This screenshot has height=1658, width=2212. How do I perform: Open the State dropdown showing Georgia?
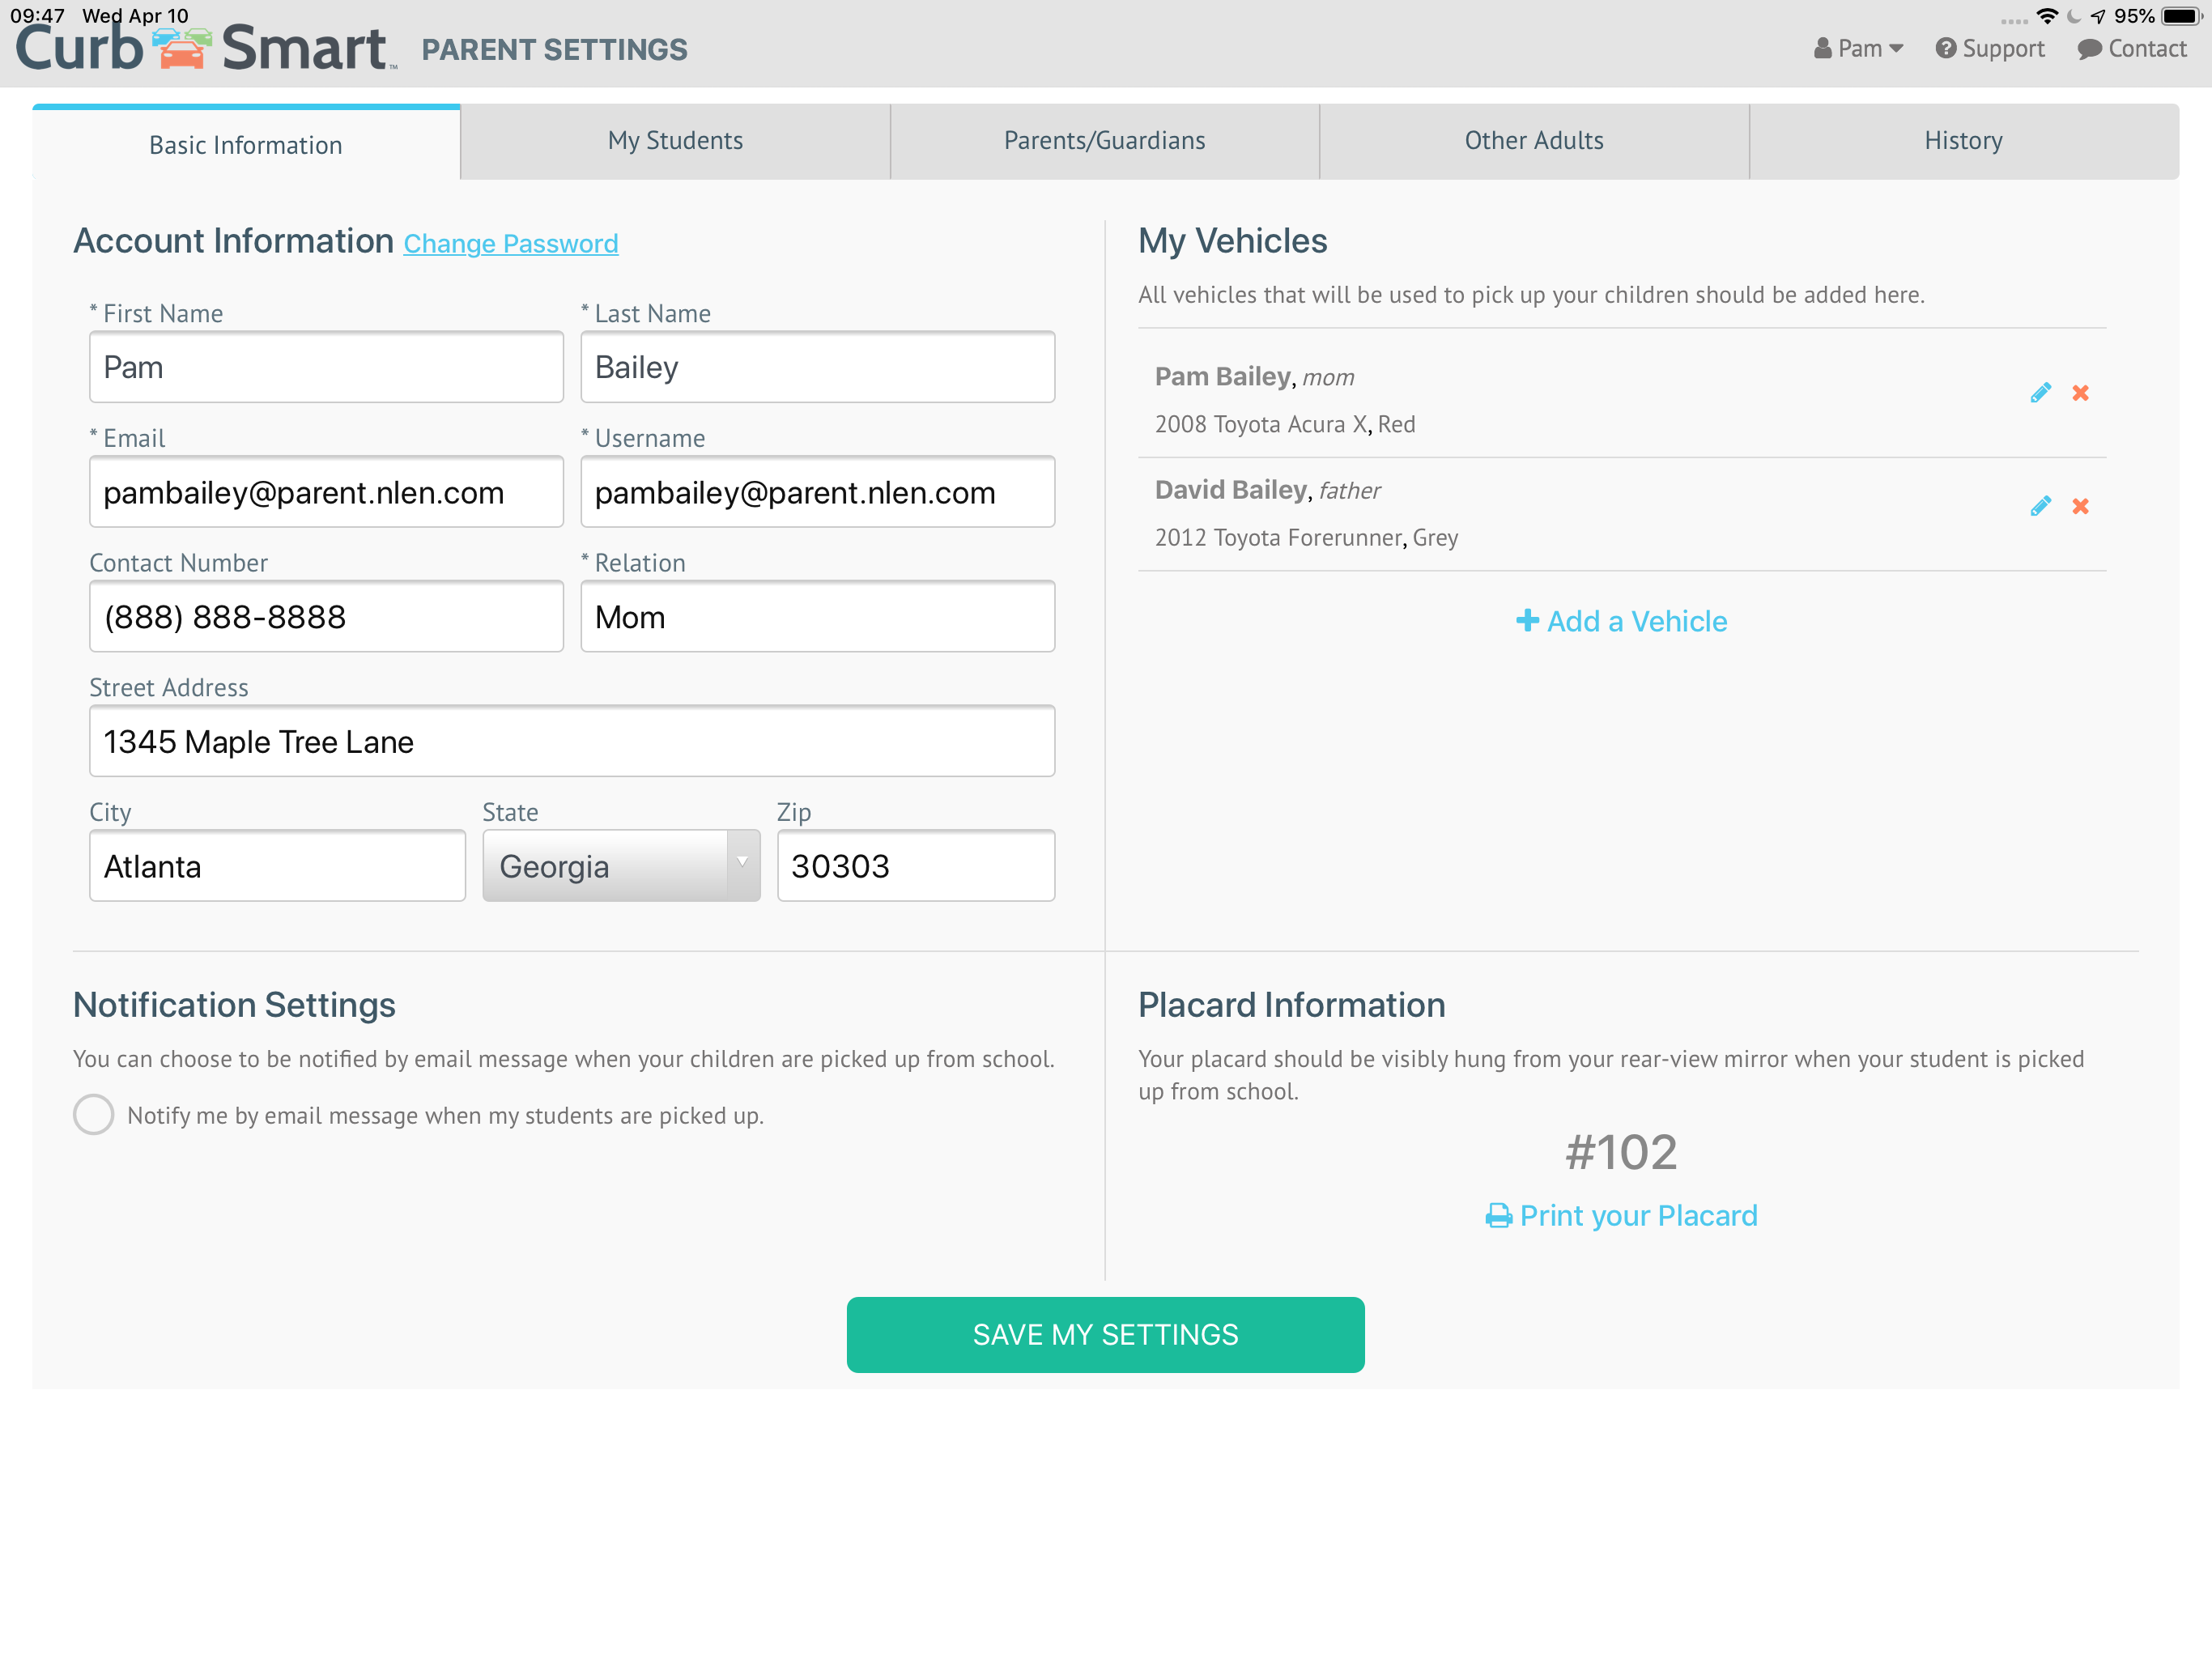click(x=621, y=865)
